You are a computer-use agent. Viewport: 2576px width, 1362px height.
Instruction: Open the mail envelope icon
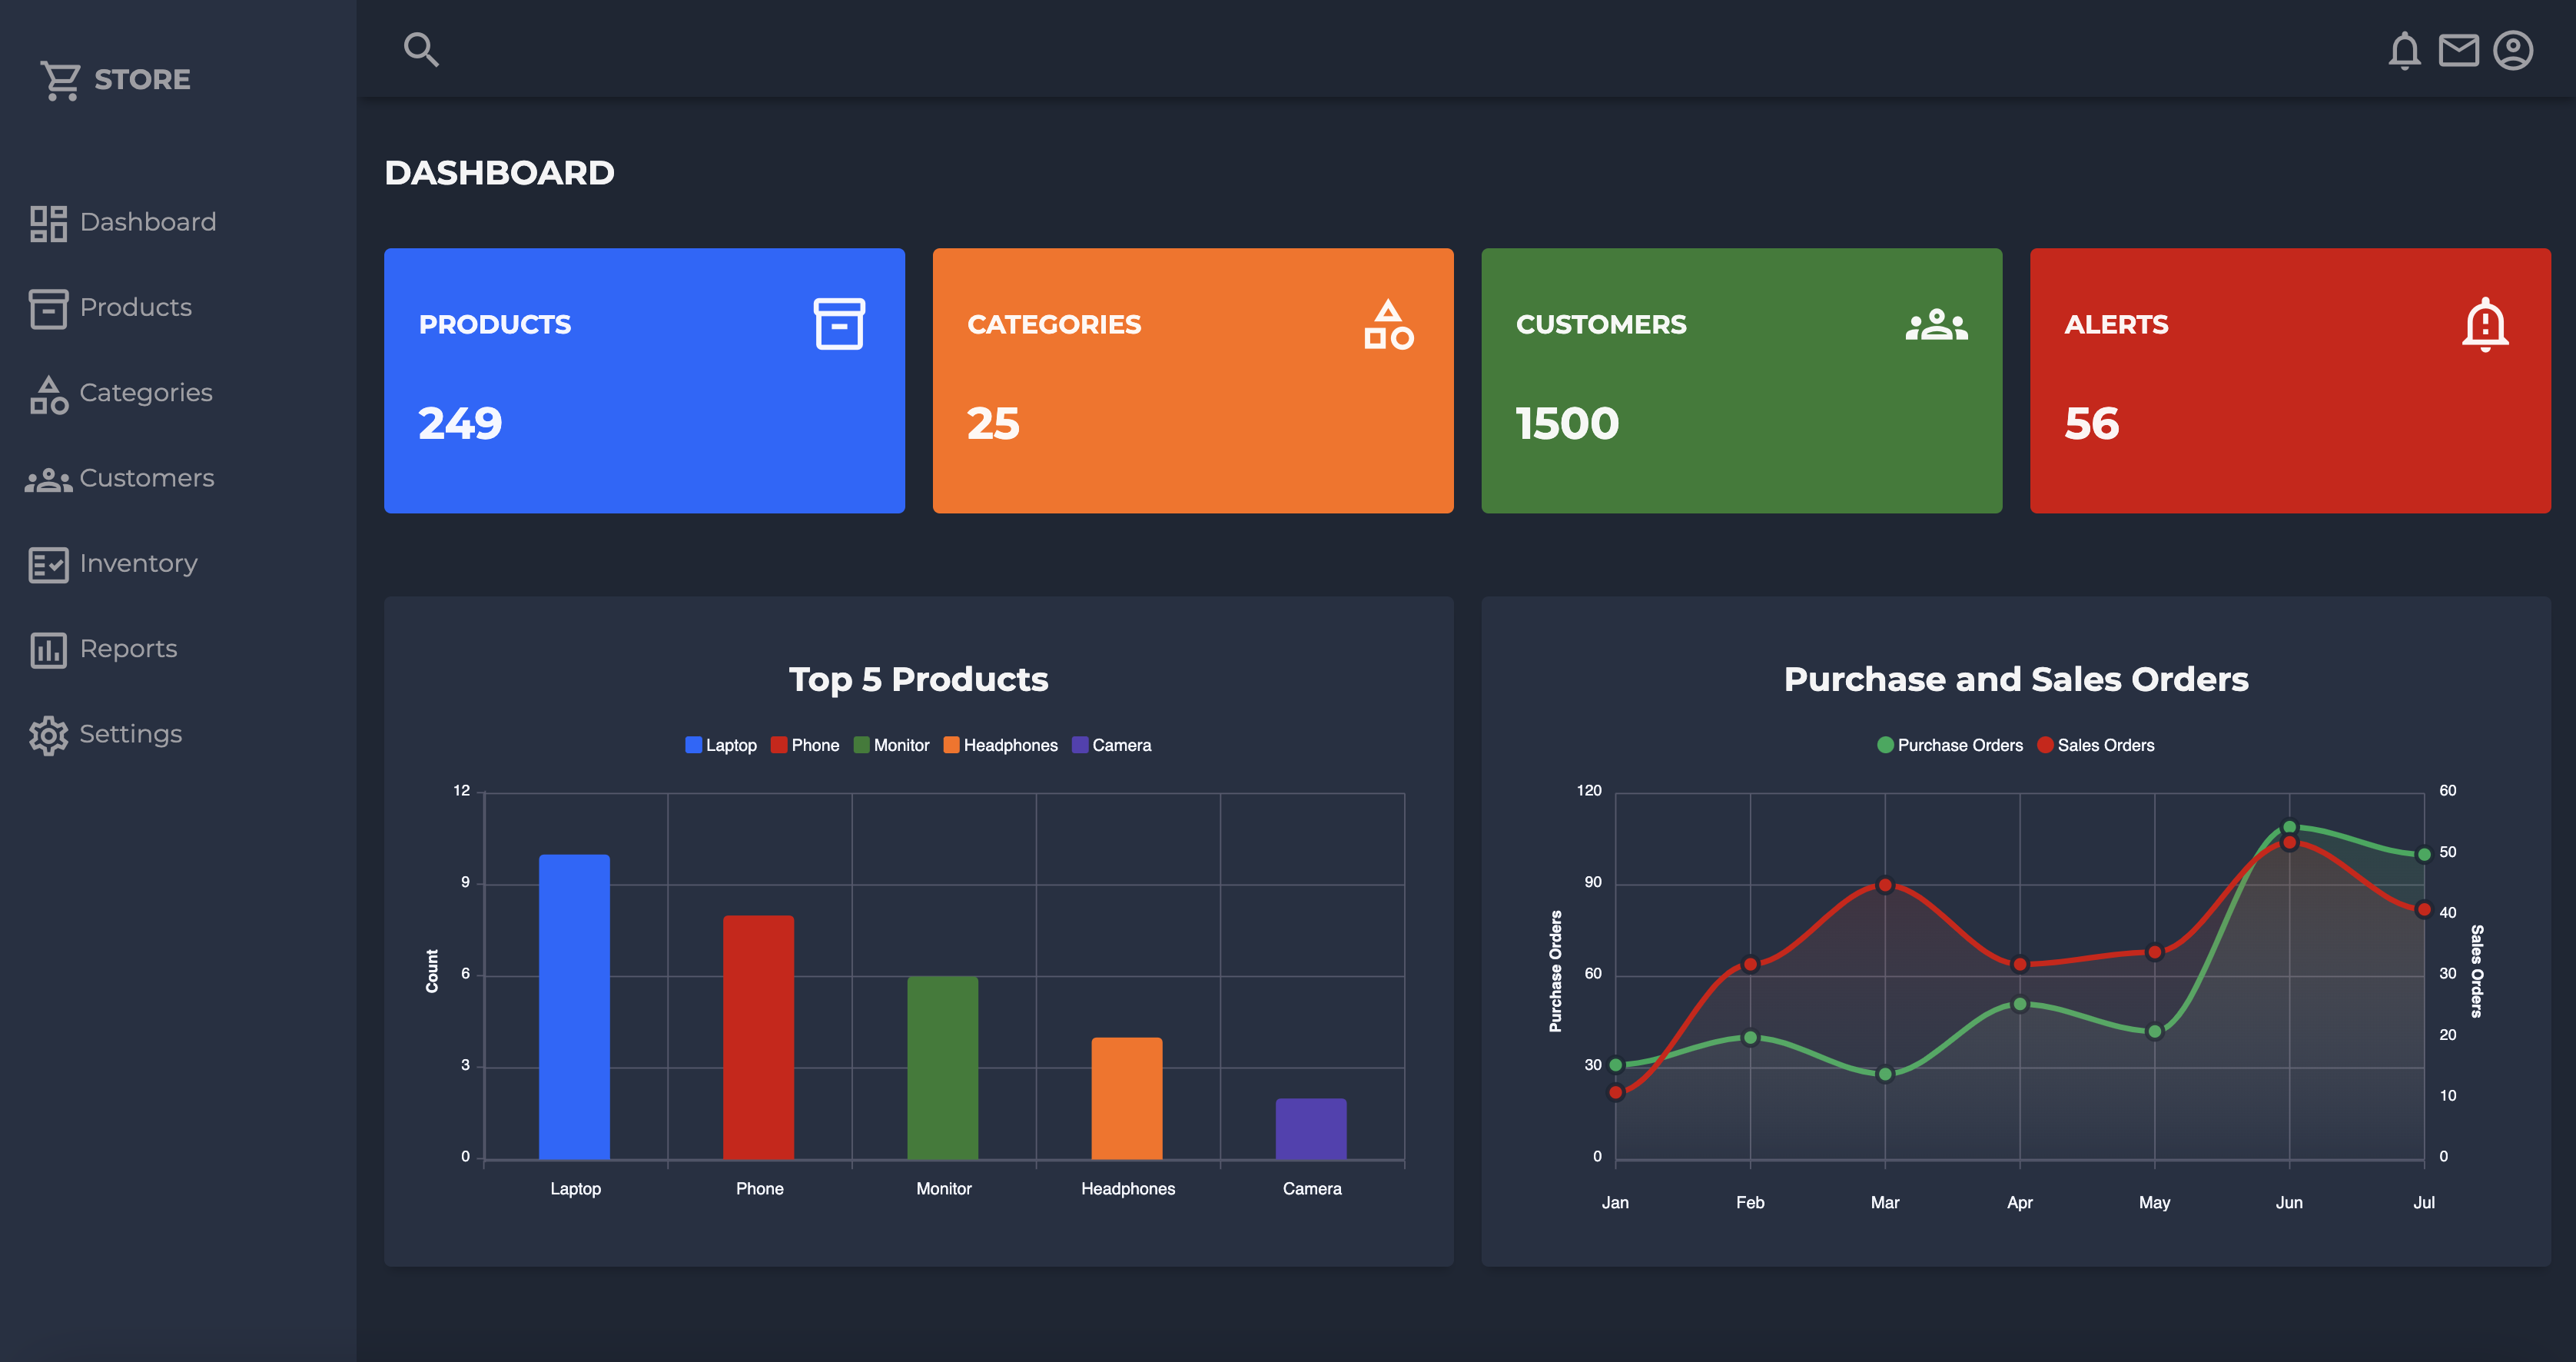[x=2461, y=50]
